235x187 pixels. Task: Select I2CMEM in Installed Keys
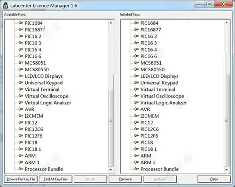point(149,116)
